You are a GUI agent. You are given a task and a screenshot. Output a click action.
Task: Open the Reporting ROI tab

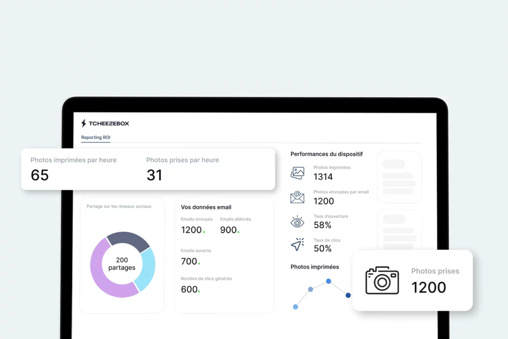[x=96, y=137]
